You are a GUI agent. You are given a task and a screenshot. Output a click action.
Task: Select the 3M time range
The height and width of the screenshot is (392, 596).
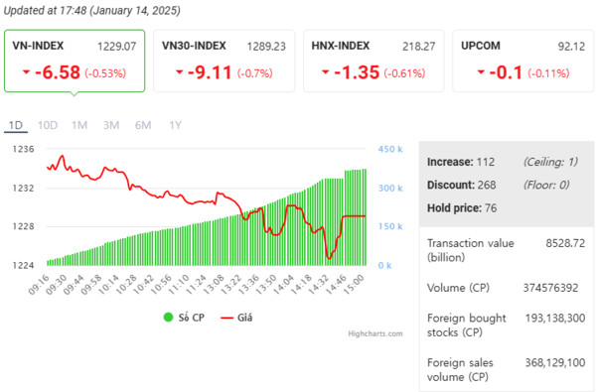coord(111,125)
